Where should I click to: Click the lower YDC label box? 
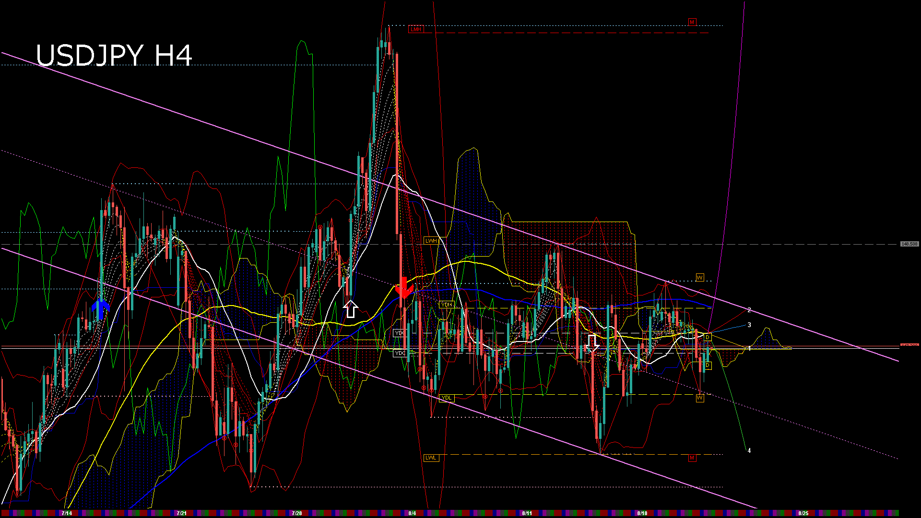tap(400, 353)
